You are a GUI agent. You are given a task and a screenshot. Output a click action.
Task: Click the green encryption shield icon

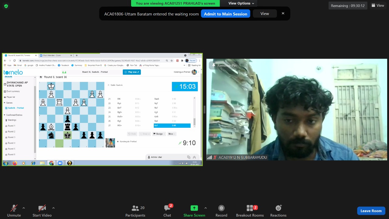6,6
